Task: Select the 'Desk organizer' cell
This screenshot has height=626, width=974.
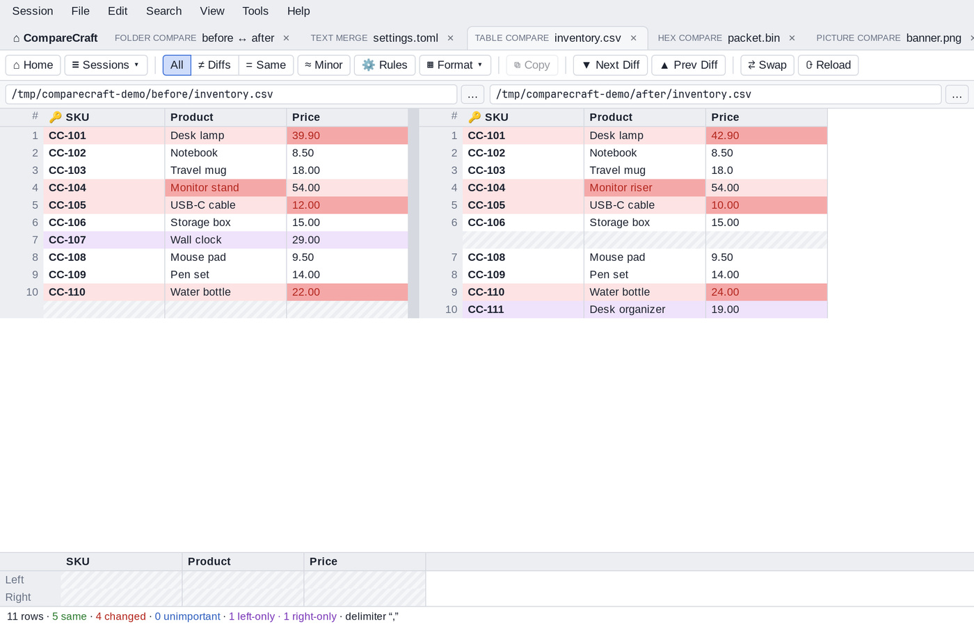Action: [645, 310]
